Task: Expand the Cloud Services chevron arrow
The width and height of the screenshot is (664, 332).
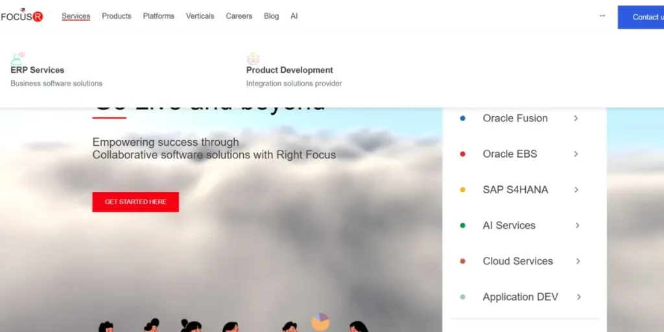Action: [578, 261]
